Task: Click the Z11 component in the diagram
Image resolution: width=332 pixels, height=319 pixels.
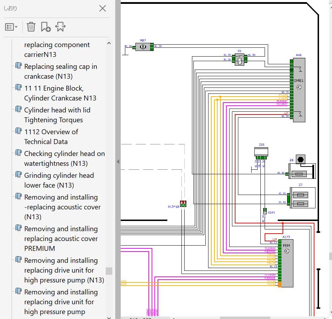Action: point(261,153)
